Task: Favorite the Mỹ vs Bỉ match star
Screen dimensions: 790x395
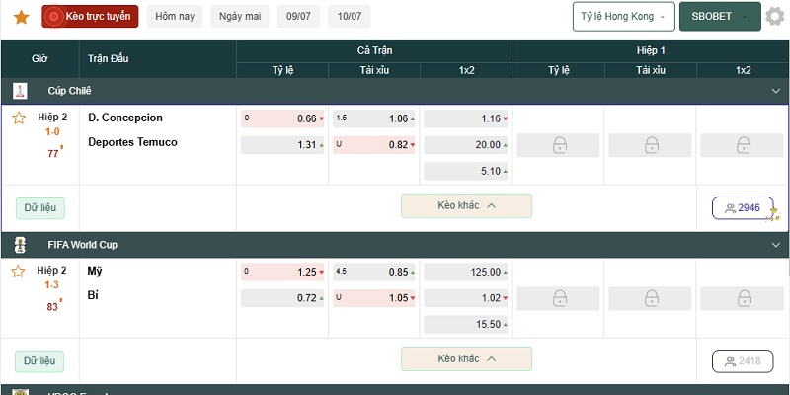Action: click(18, 272)
